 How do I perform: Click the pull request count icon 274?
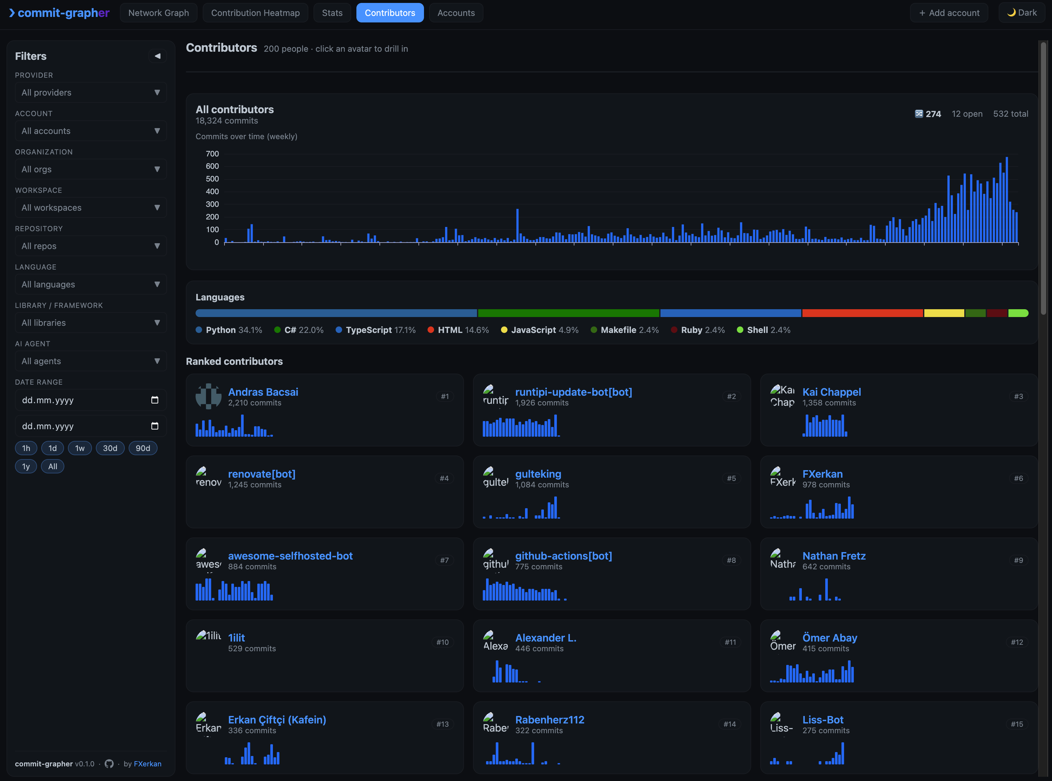(x=919, y=113)
